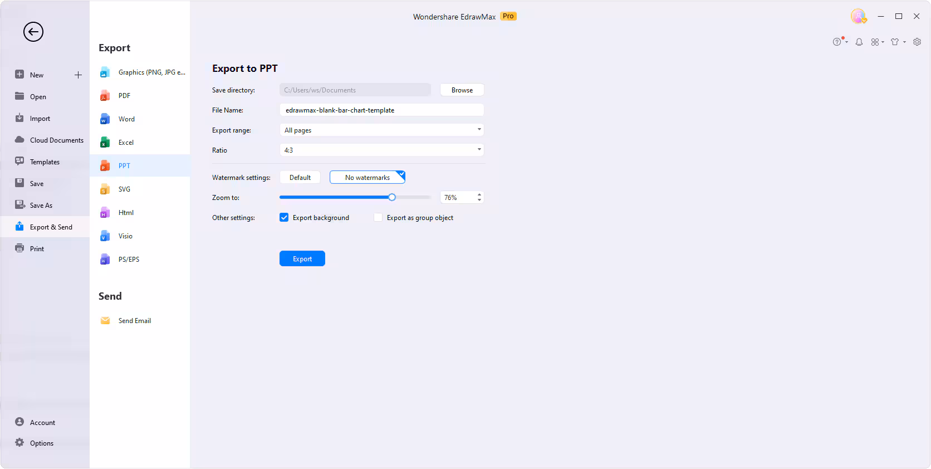Click the Open folder icon
The width and height of the screenshot is (931, 469).
(x=19, y=96)
